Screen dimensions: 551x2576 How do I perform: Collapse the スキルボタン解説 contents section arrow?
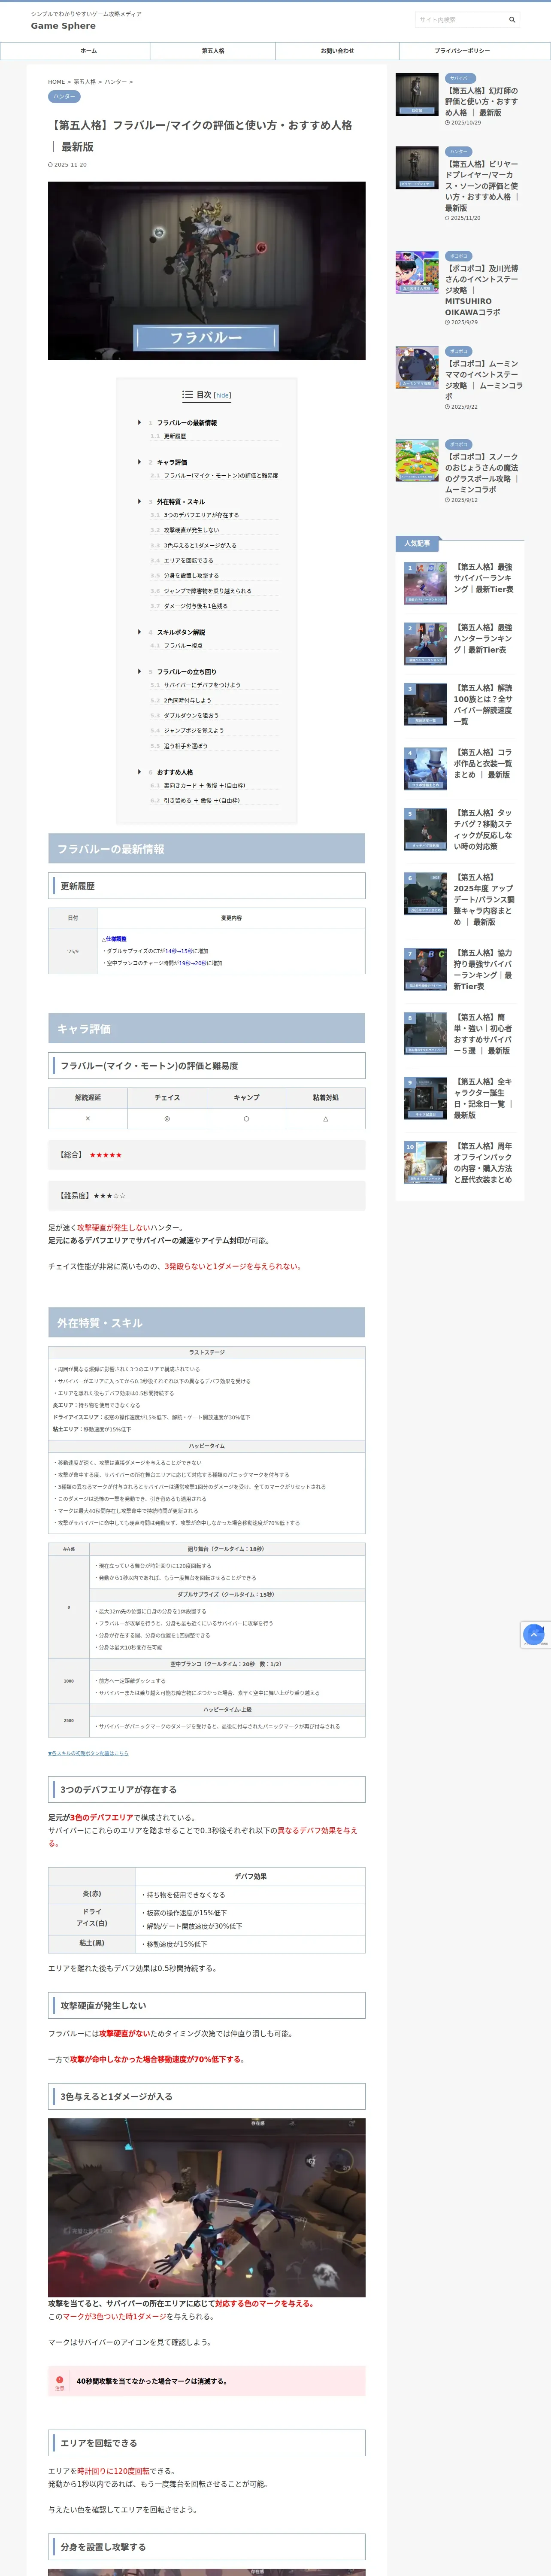tap(139, 632)
